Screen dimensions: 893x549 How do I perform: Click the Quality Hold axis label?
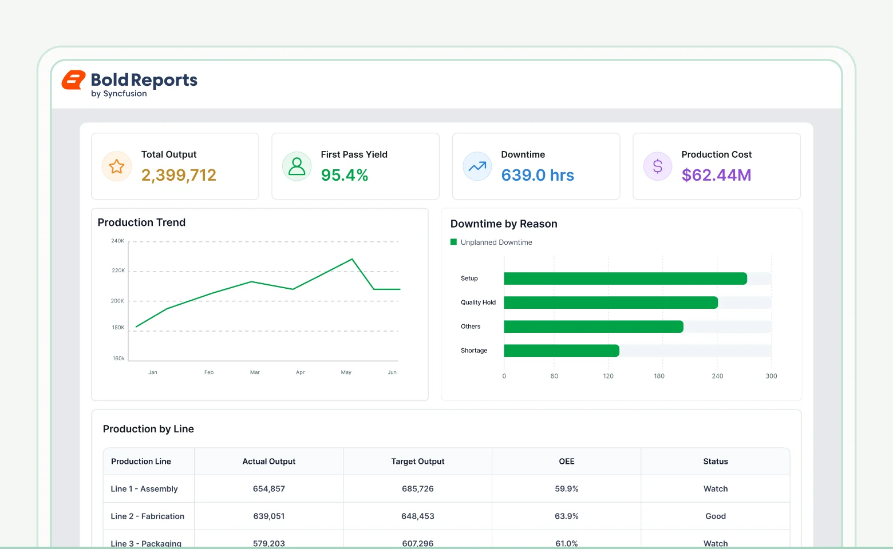479,303
